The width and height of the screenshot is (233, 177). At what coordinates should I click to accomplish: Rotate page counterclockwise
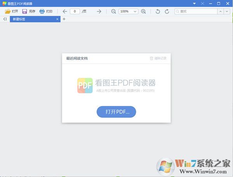(158, 12)
